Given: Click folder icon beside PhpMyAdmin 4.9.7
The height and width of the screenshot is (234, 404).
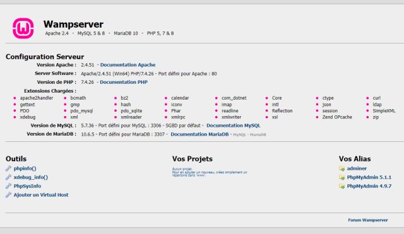Looking at the screenshot, I should (342, 186).
